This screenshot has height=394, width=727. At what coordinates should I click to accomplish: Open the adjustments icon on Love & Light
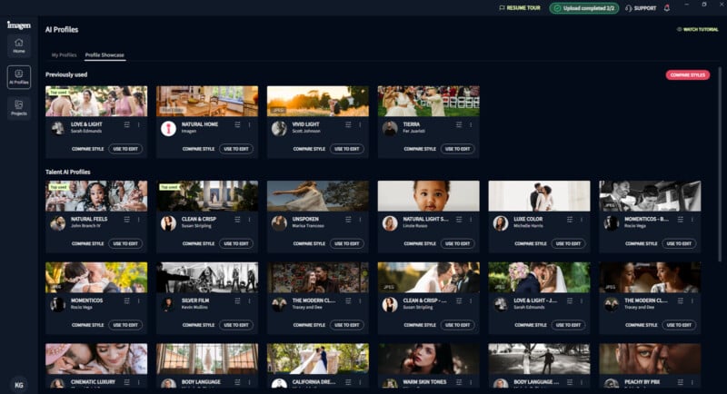(128, 124)
